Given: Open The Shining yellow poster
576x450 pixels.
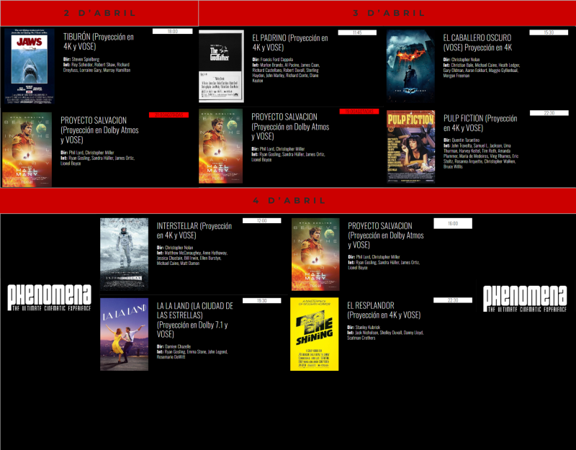Looking at the screenshot, I should click(x=314, y=334).
